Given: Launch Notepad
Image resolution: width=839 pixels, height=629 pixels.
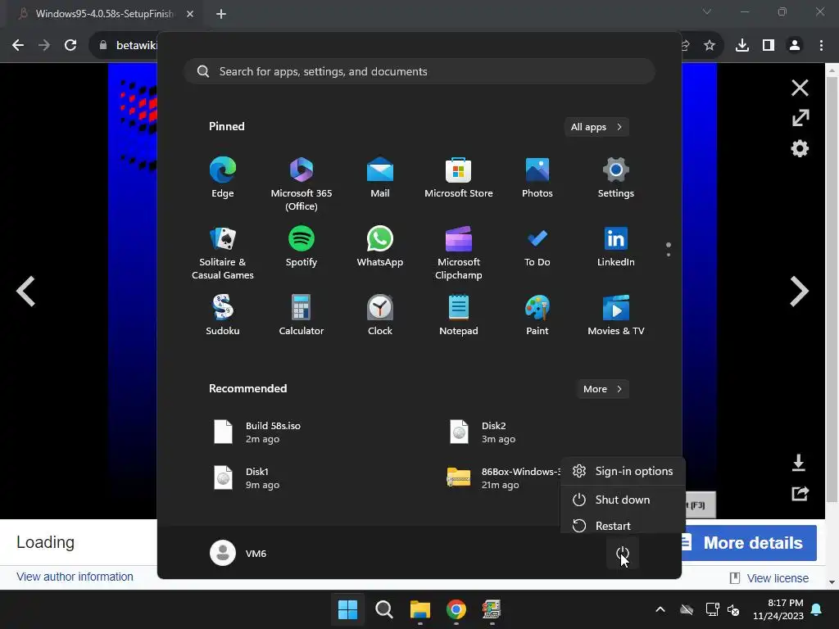Looking at the screenshot, I should (x=459, y=315).
